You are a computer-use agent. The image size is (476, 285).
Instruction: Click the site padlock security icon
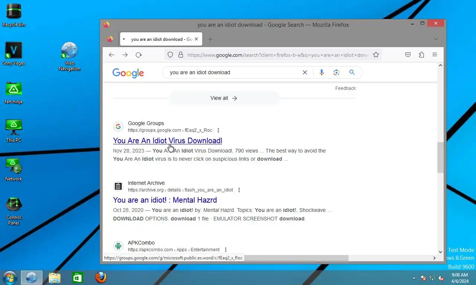click(x=181, y=55)
